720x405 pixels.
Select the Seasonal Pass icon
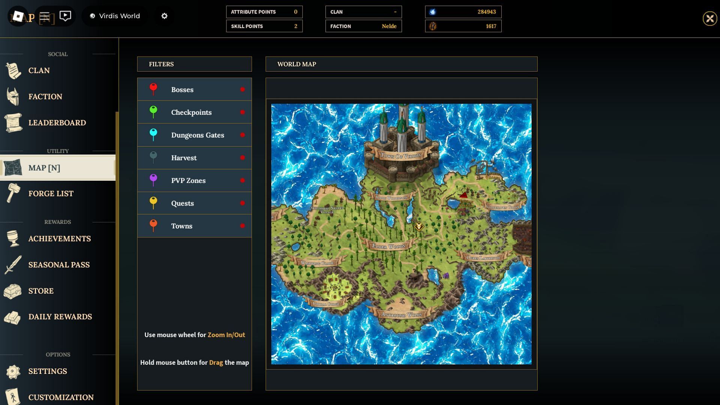point(13,264)
